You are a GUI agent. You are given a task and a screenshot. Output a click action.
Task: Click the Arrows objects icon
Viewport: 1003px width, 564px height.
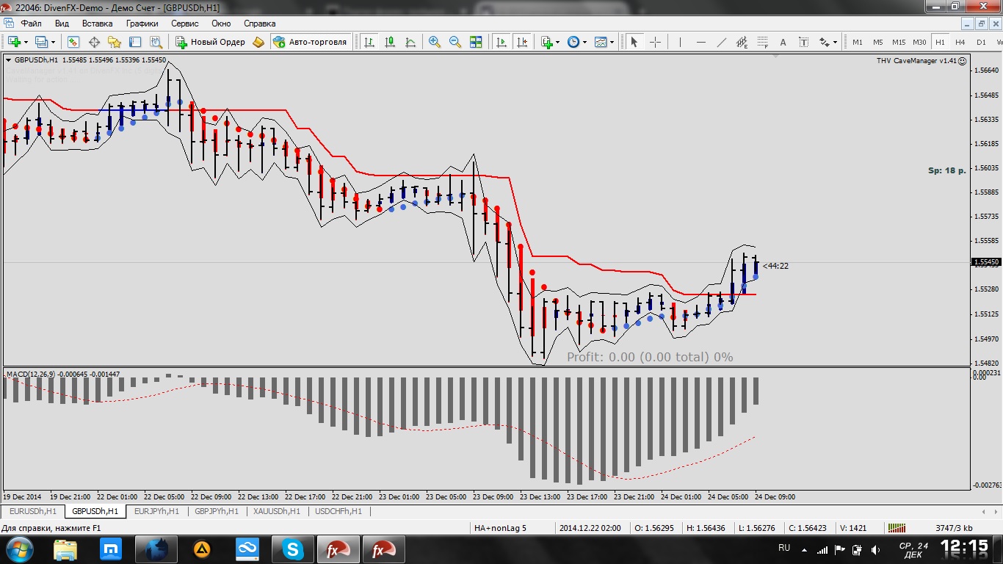[x=824, y=42]
